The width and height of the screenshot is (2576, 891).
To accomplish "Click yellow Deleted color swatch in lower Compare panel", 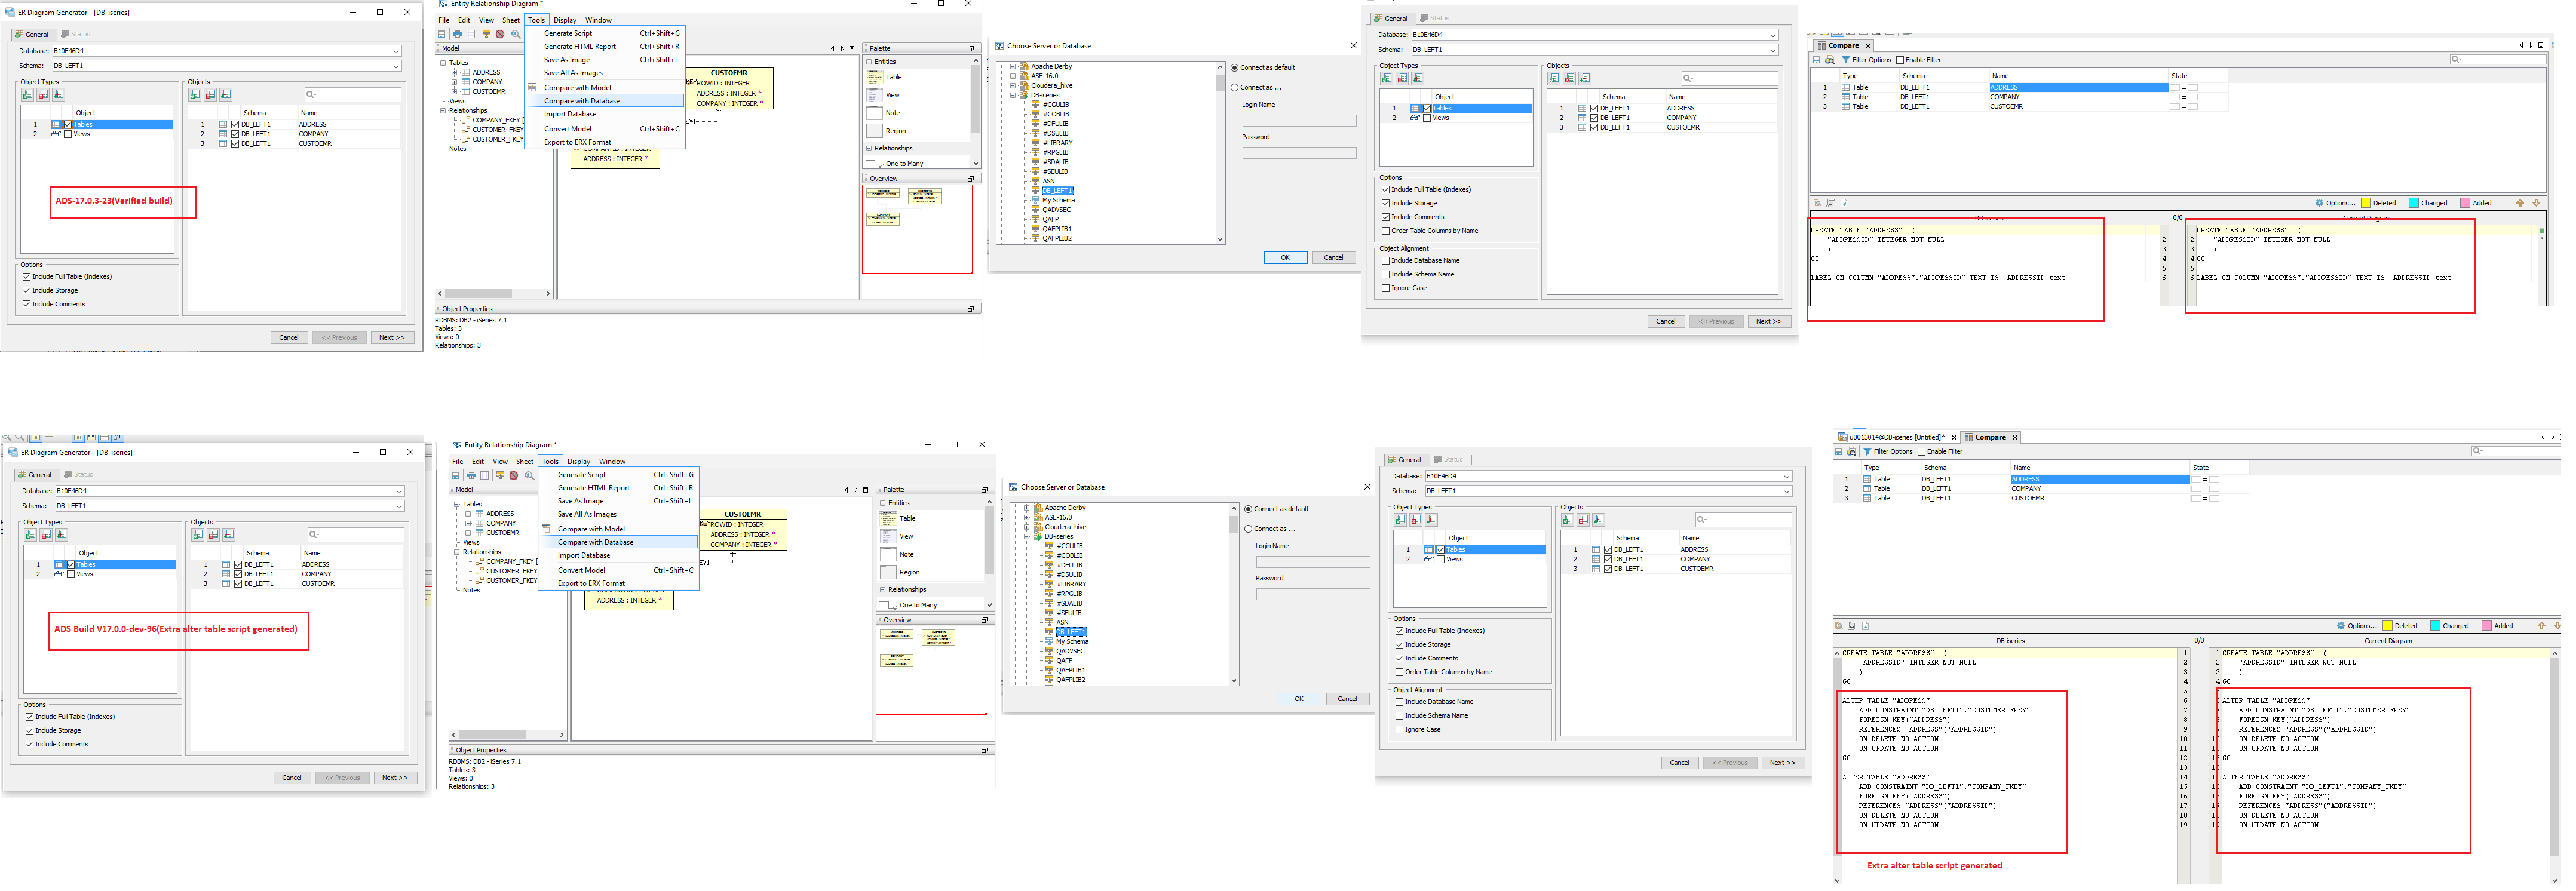I will [2387, 626].
